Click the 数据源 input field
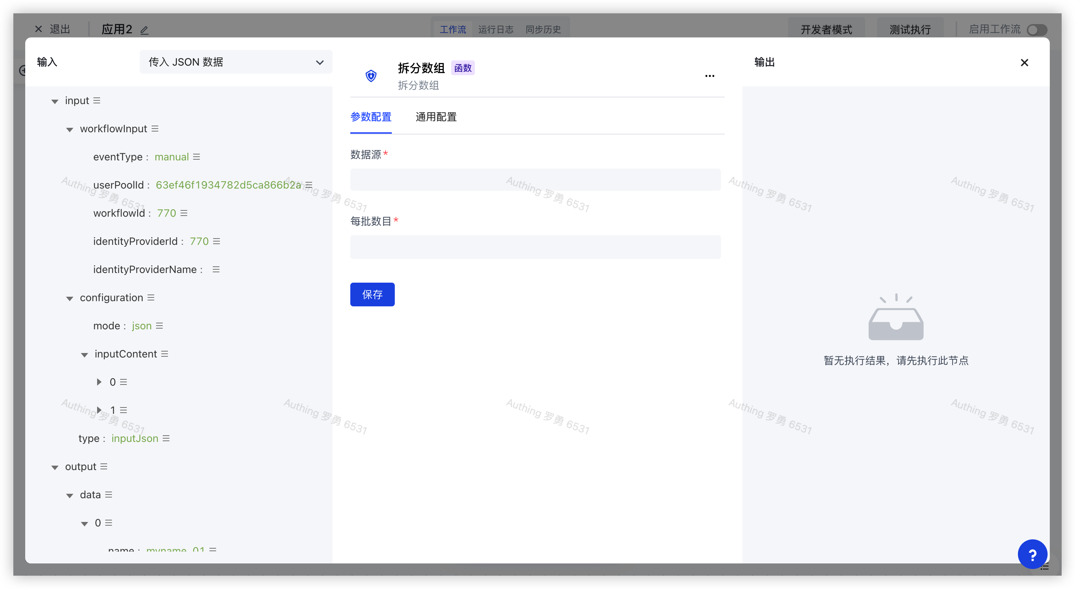 535,180
